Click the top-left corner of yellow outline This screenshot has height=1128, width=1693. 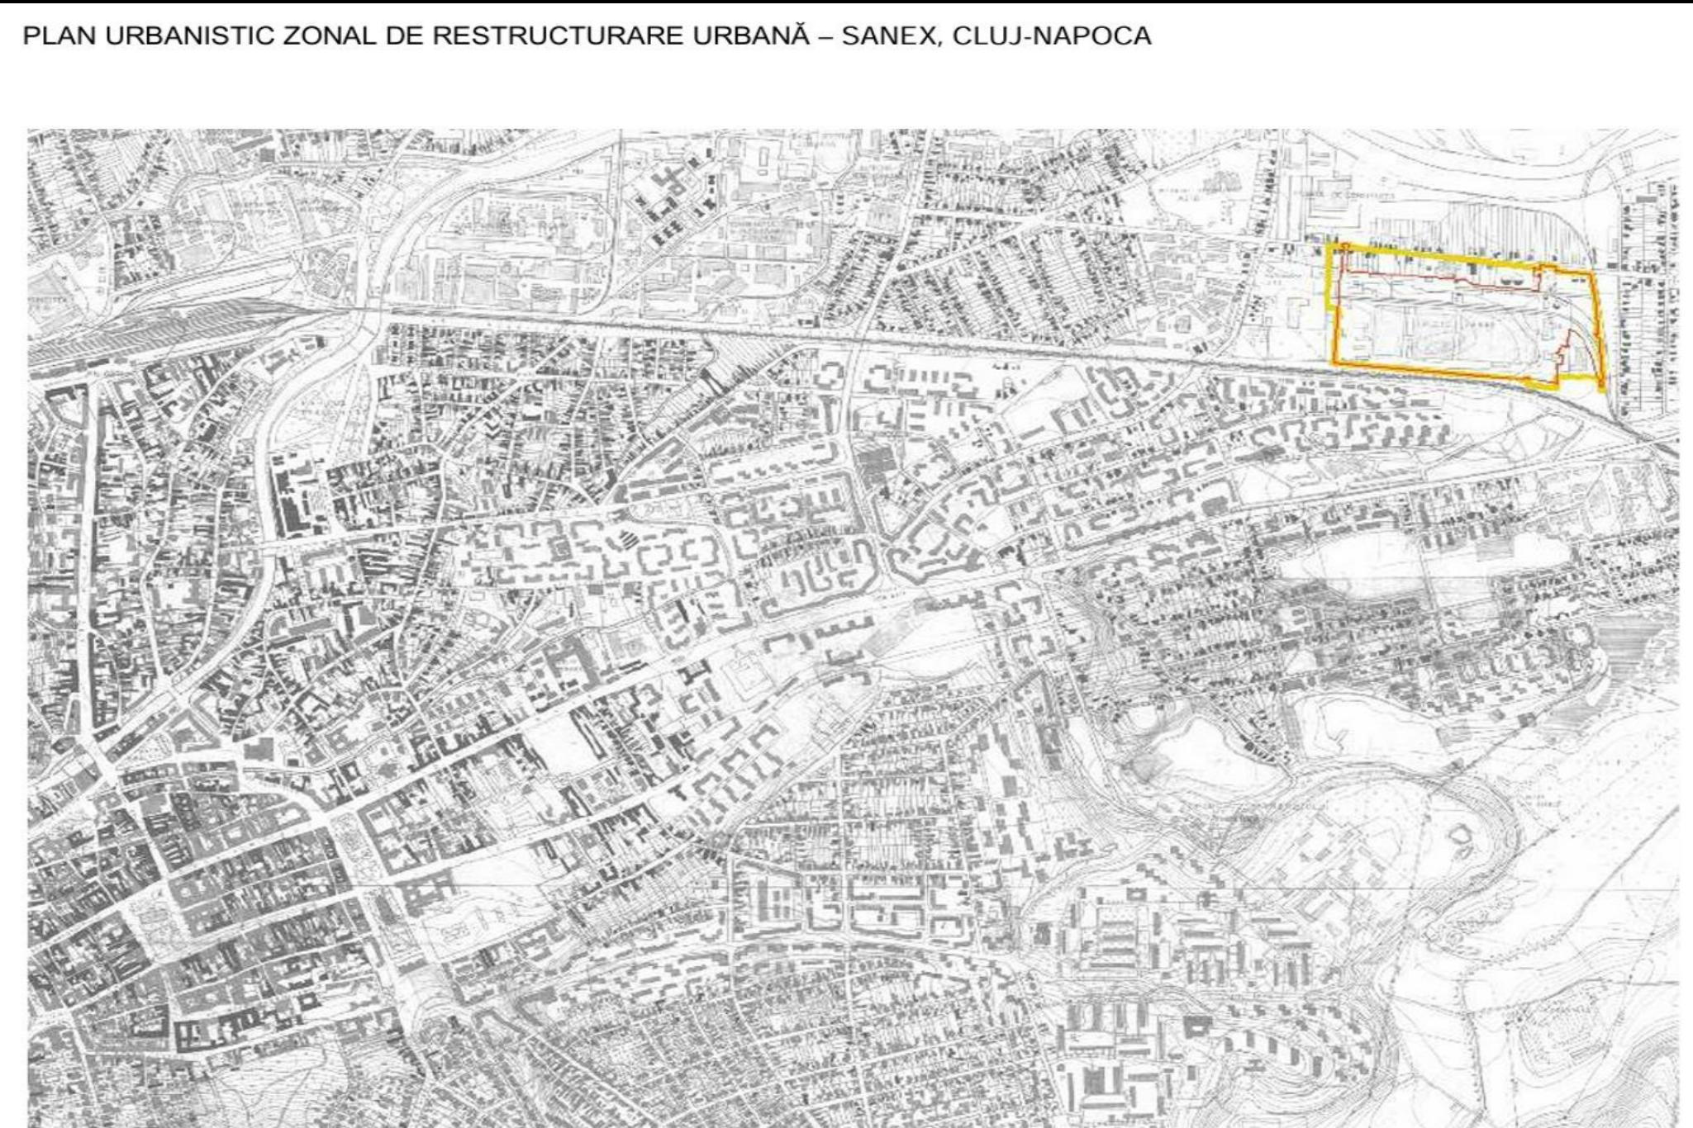(1329, 246)
